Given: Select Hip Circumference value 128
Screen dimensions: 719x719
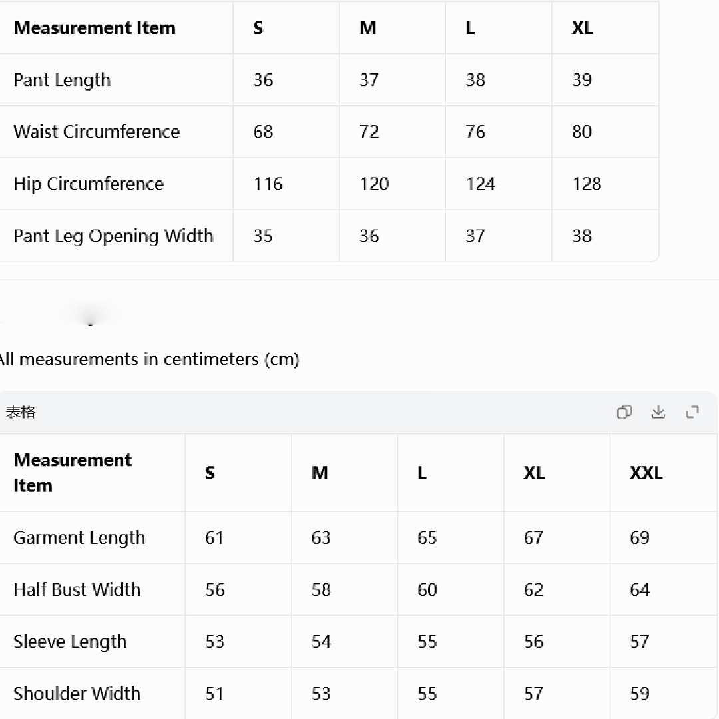Looking at the screenshot, I should (587, 184).
